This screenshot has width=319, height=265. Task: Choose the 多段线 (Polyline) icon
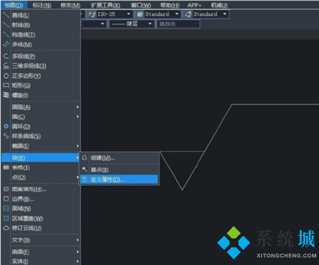pyautogui.click(x=6, y=56)
